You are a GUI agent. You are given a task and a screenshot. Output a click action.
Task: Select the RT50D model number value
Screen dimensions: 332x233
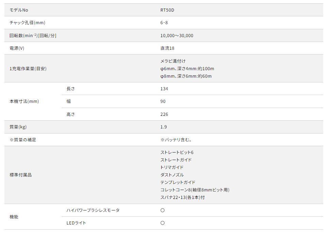coord(167,10)
